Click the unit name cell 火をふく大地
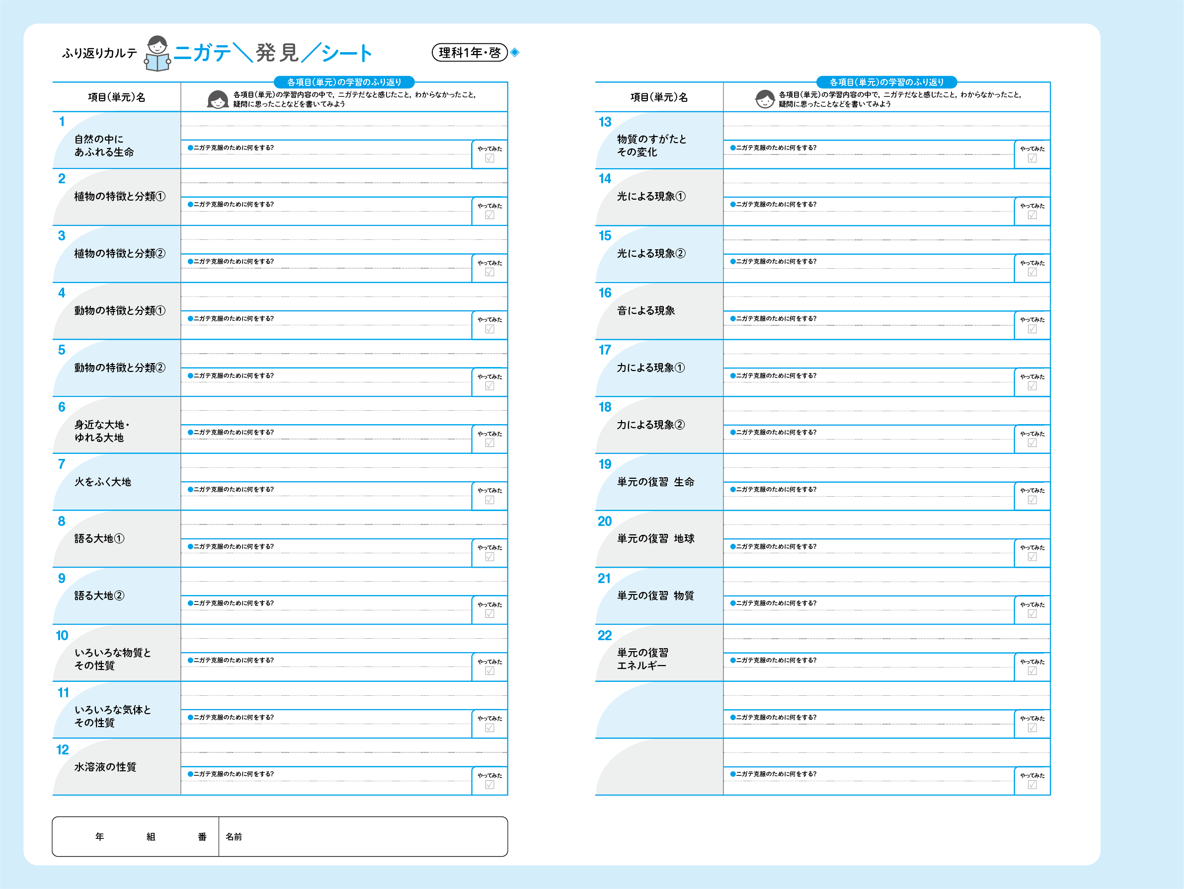Image resolution: width=1184 pixels, height=889 pixels. point(103,482)
